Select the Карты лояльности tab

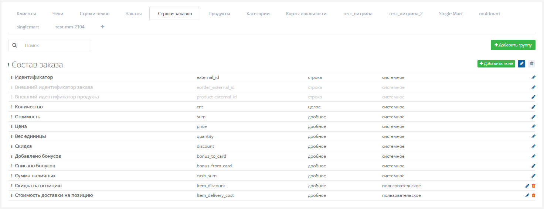[306, 14]
